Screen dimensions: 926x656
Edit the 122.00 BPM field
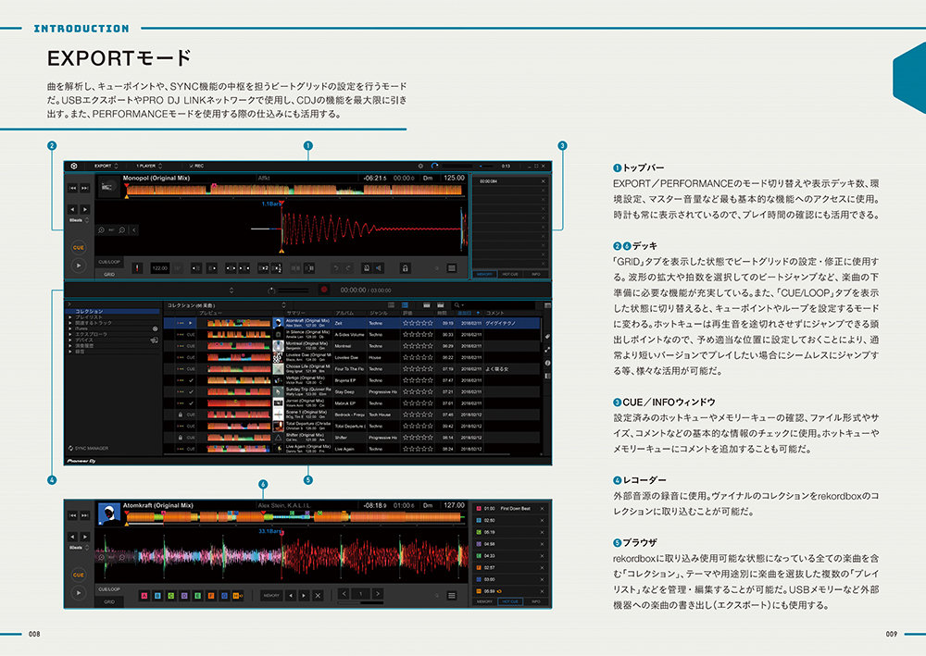click(160, 267)
